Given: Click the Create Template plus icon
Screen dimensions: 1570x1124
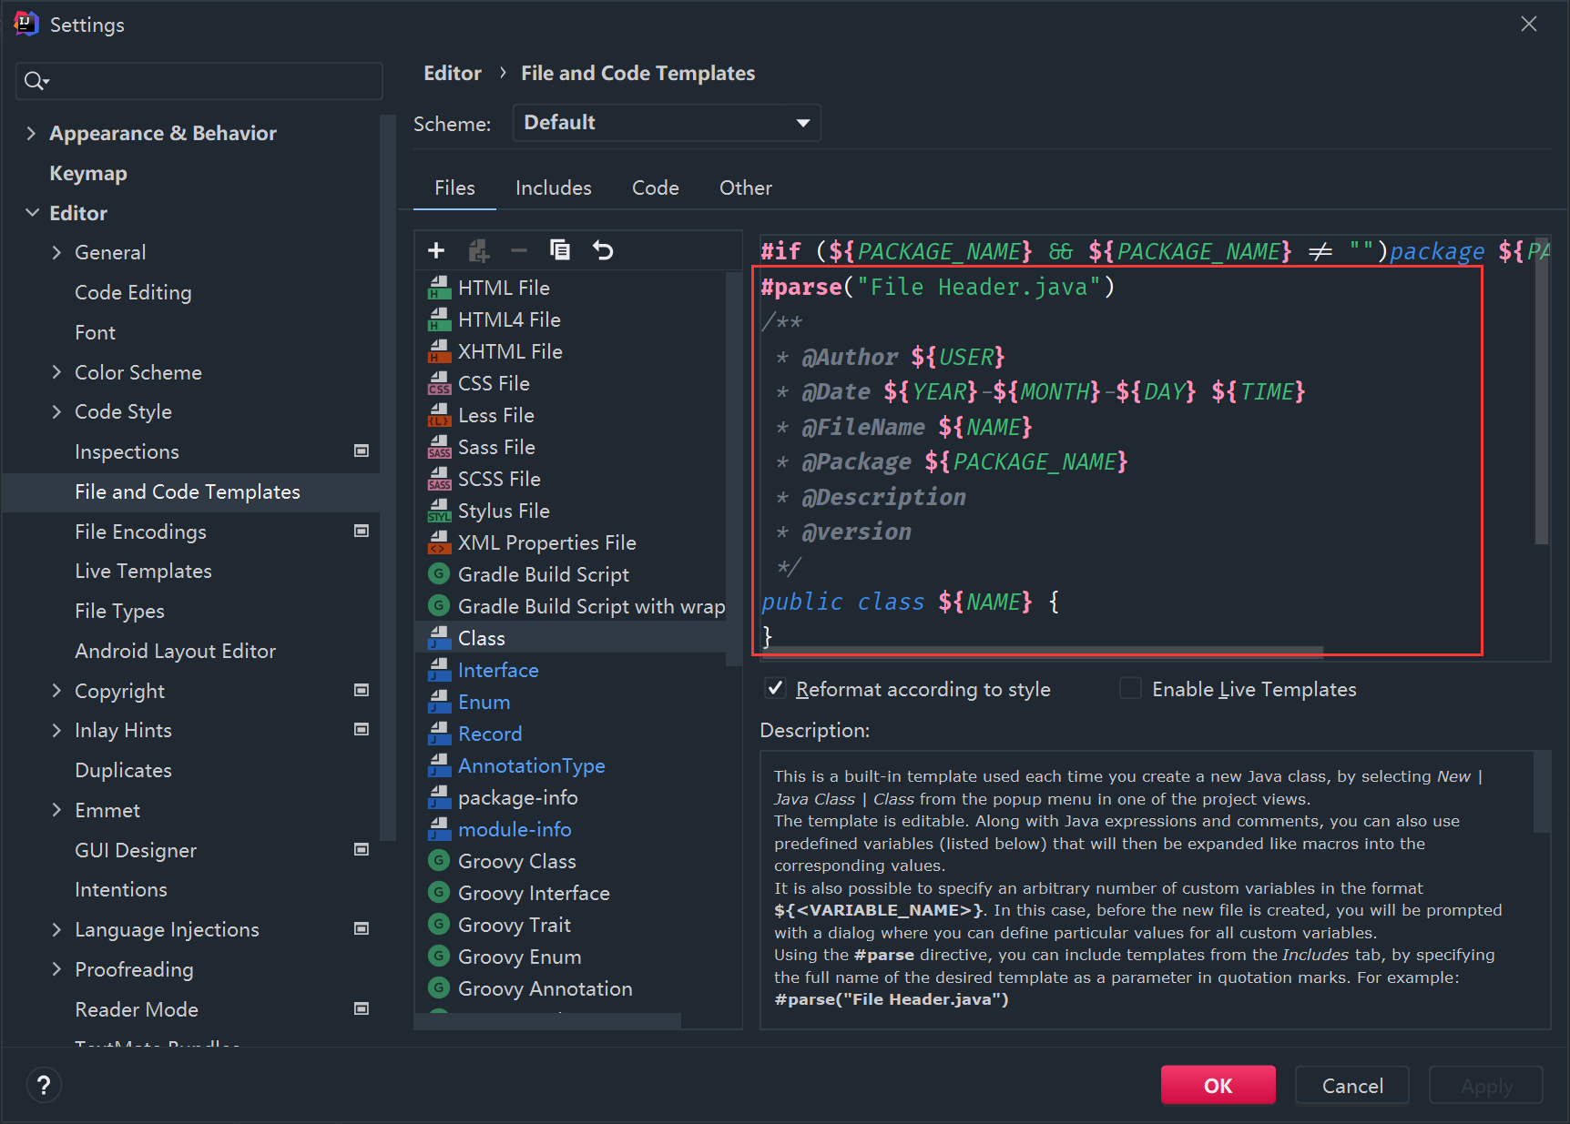Looking at the screenshot, I should (x=436, y=250).
